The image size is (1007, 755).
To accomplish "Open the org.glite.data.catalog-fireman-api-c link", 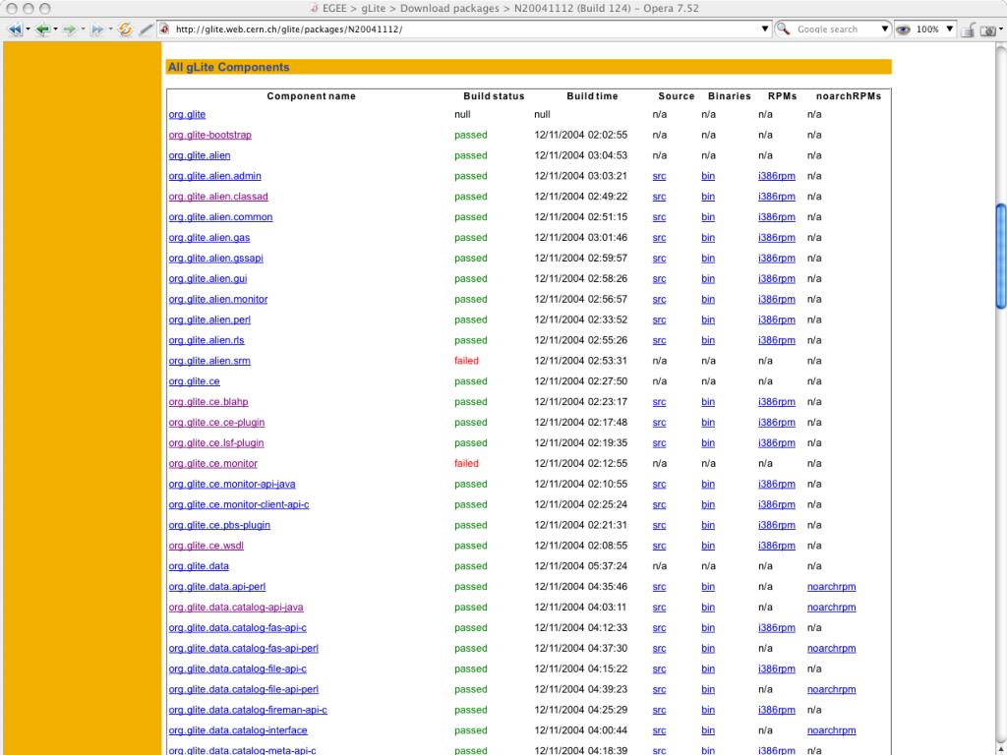I will tap(248, 710).
